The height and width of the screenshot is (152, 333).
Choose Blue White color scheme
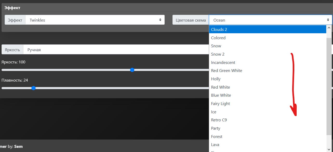221,95
